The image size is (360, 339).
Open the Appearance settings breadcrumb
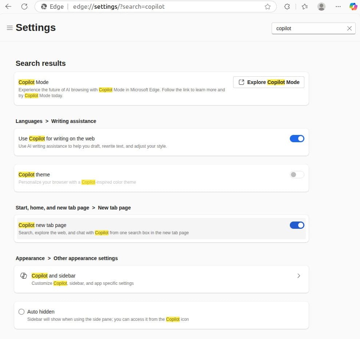pyautogui.click(x=30, y=258)
